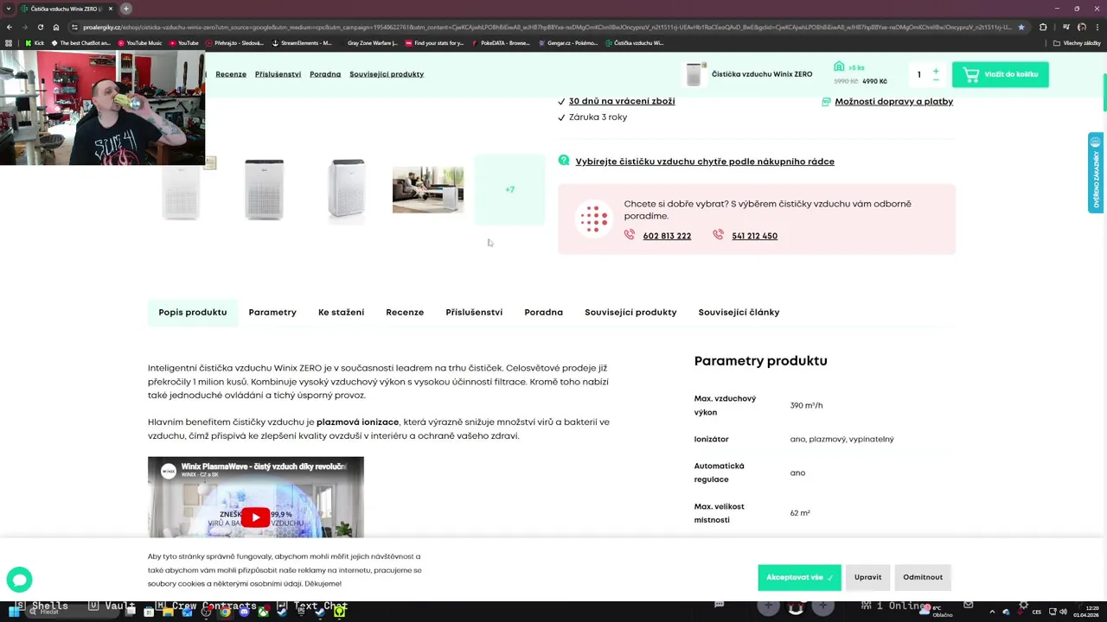The width and height of the screenshot is (1107, 622).
Task: Switch to the Parametry tab
Action: click(272, 312)
